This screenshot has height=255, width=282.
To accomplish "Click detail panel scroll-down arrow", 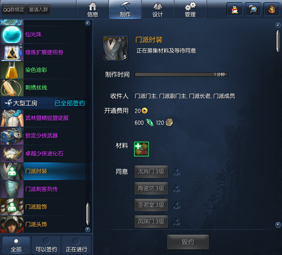I will coord(278,225).
